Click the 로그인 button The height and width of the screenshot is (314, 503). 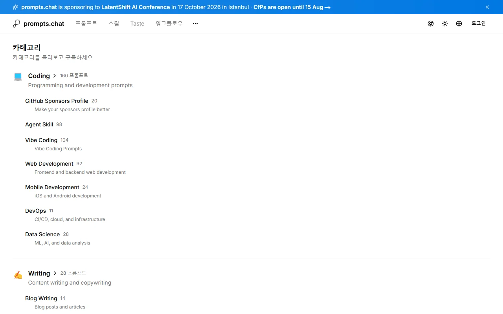[479, 24]
